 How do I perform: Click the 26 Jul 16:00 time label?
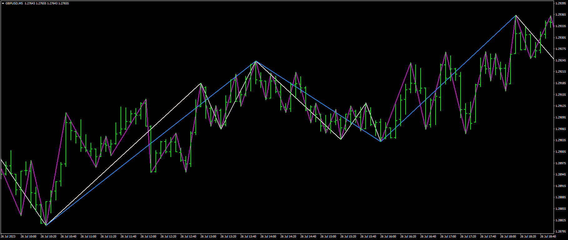(388, 237)
